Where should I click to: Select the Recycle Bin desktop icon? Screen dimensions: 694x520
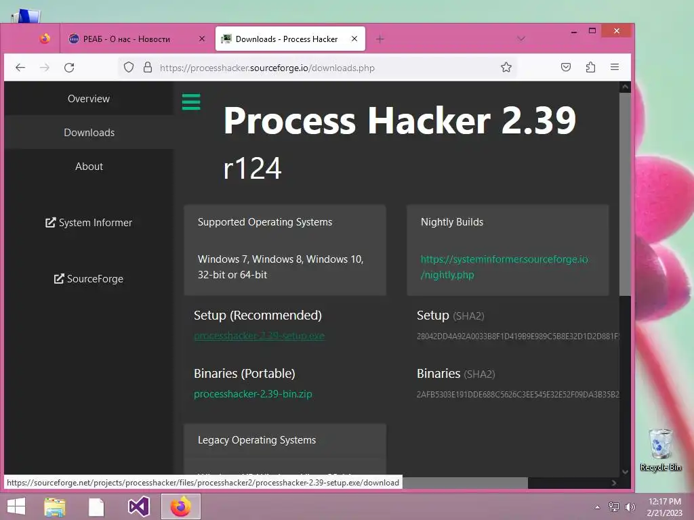tap(660, 450)
